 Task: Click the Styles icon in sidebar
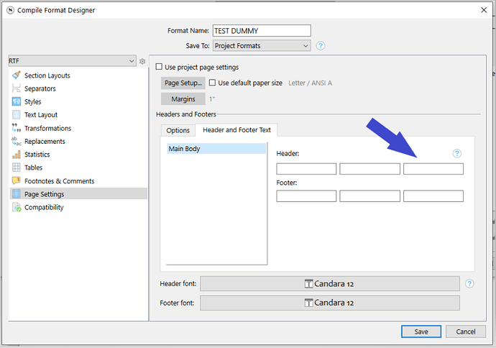(16, 102)
